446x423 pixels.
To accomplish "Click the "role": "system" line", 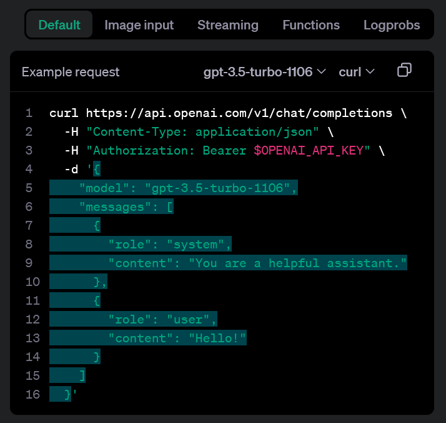I will click(170, 245).
